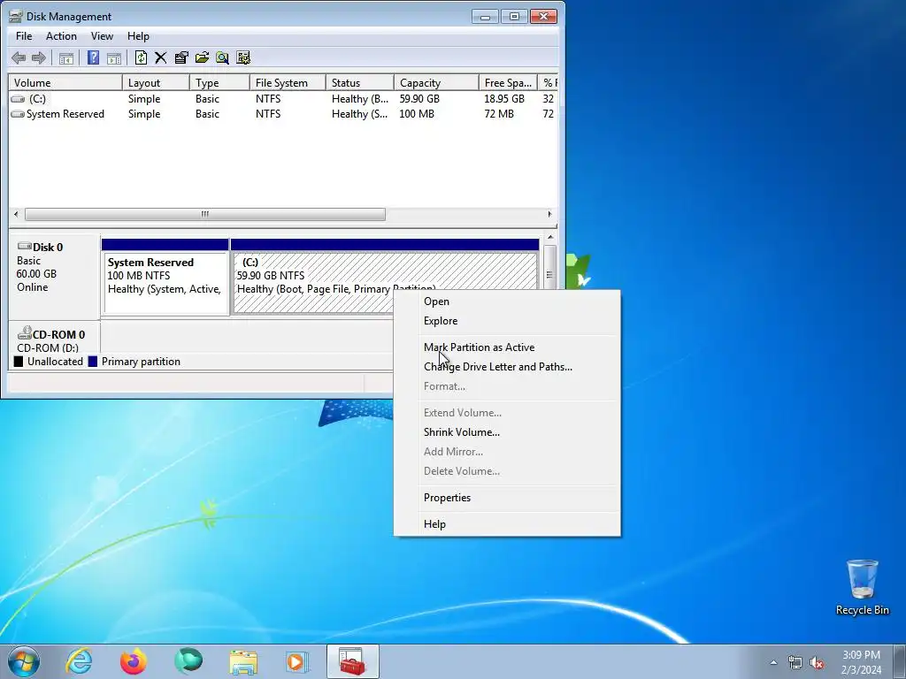Open the Recycle Bin desktop icon
The height and width of the screenshot is (679, 906).
[x=862, y=587]
